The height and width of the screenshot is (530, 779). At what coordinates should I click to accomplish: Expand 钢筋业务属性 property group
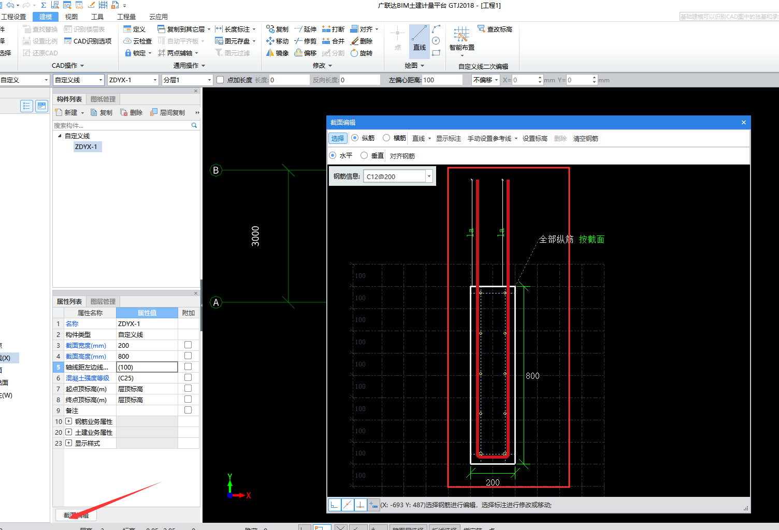coord(68,421)
